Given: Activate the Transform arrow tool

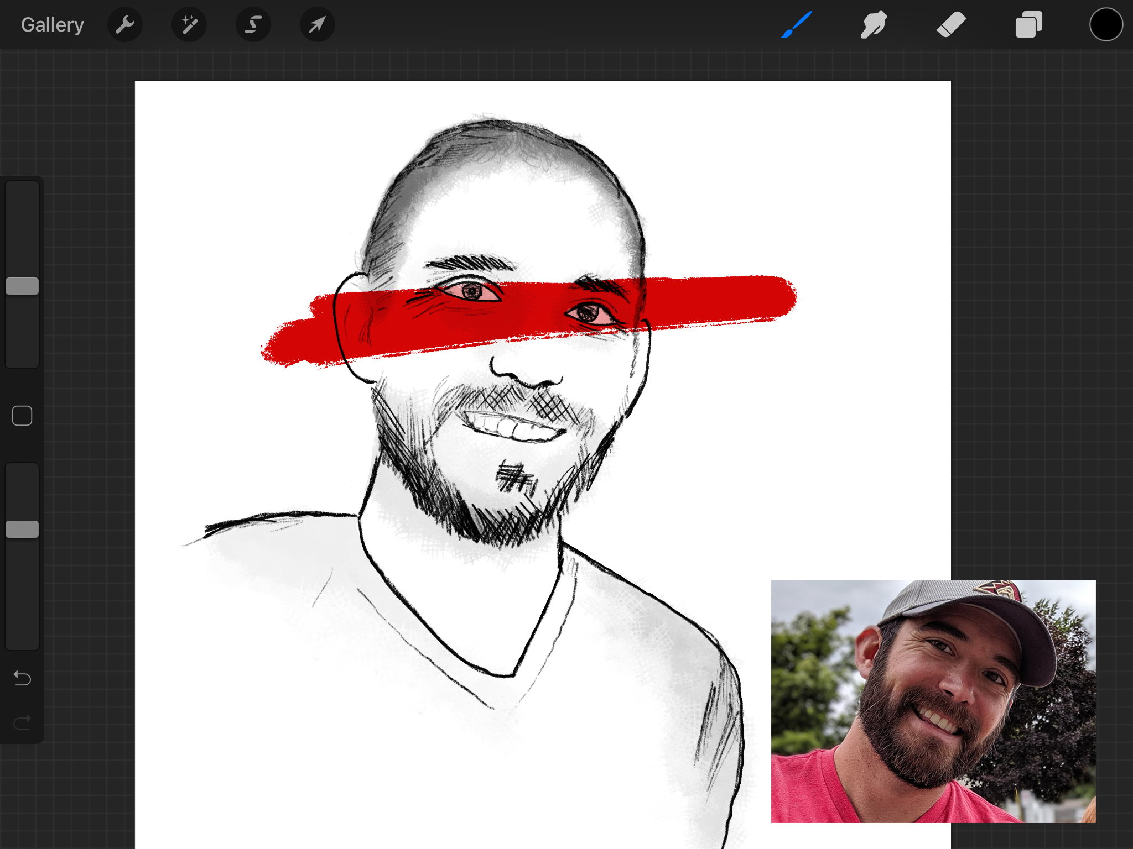Looking at the screenshot, I should pyautogui.click(x=318, y=25).
